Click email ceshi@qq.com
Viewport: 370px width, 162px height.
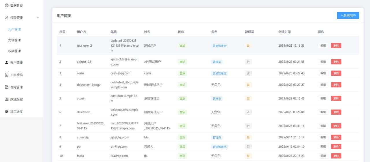pos(121,73)
